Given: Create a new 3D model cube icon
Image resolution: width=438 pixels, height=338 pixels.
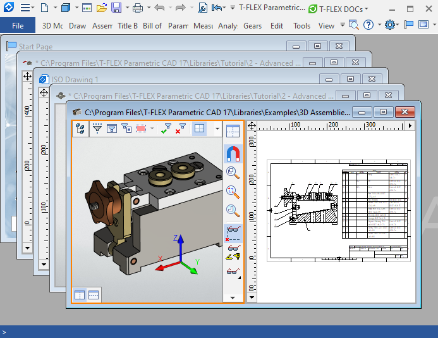Looking at the screenshot, I should coord(66,8).
